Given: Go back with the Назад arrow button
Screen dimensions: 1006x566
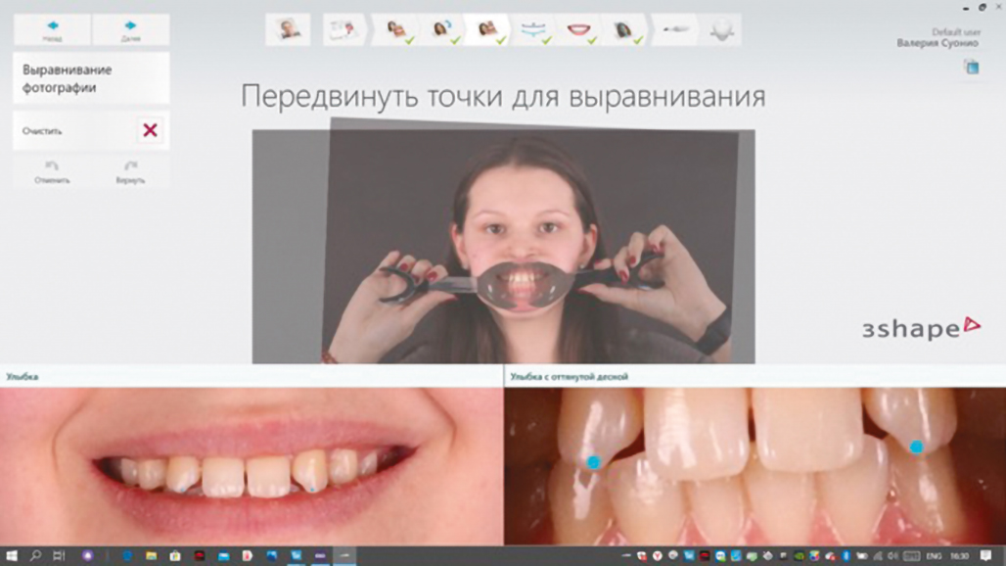Looking at the screenshot, I should (52, 29).
